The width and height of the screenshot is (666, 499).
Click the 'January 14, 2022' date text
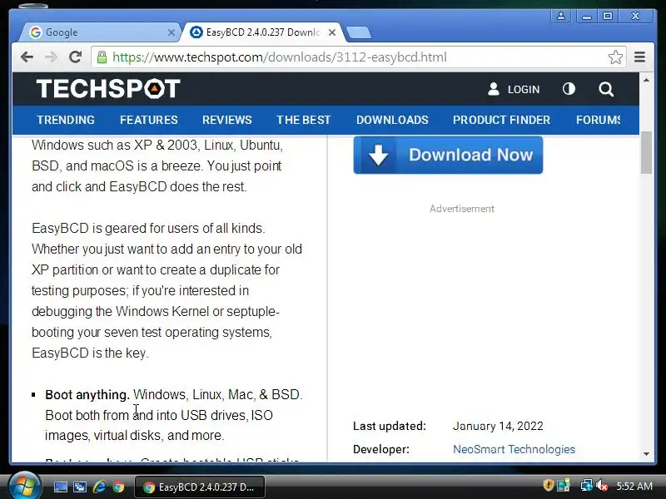498,426
